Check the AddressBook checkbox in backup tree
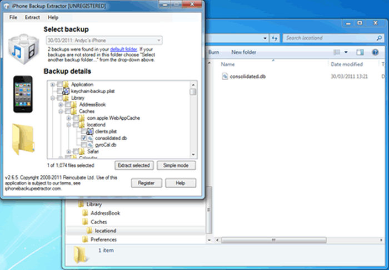Viewport: 389px width, 270px height. click(x=68, y=105)
